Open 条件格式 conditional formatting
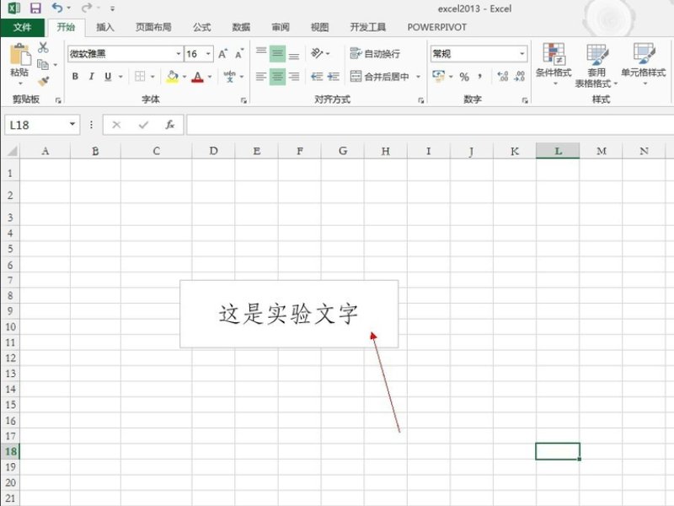The height and width of the screenshot is (506, 674). point(556,59)
